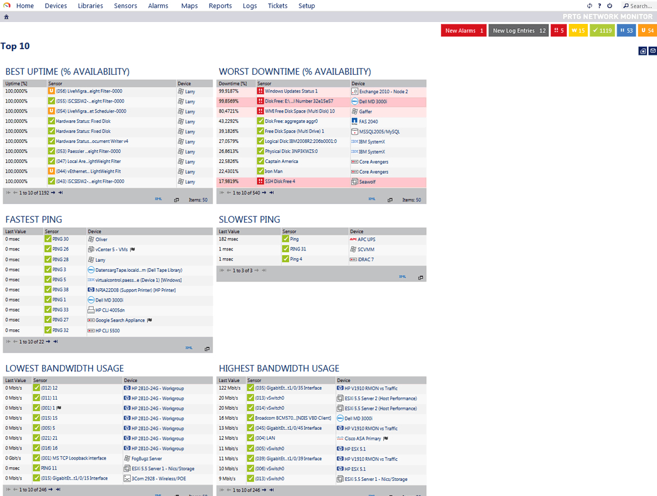Click the logout power icon
Viewport: 657px width, 496px height.
(610, 6)
